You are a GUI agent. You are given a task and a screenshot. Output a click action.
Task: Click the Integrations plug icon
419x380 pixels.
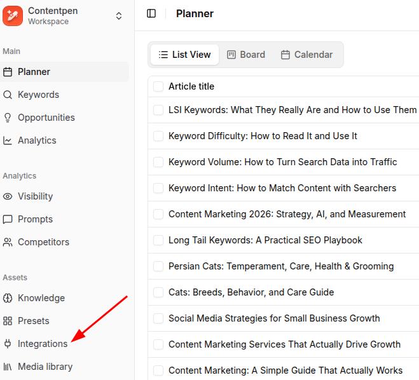click(8, 344)
